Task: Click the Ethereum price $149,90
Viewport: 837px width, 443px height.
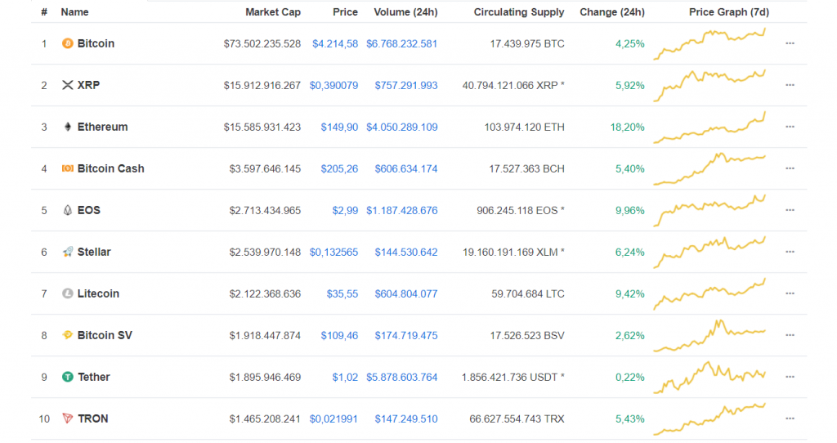Action: pyautogui.click(x=339, y=127)
